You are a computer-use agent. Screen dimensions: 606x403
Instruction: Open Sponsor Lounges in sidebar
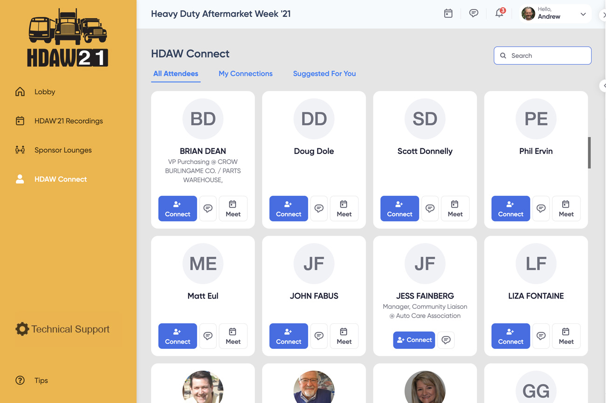pos(62,150)
